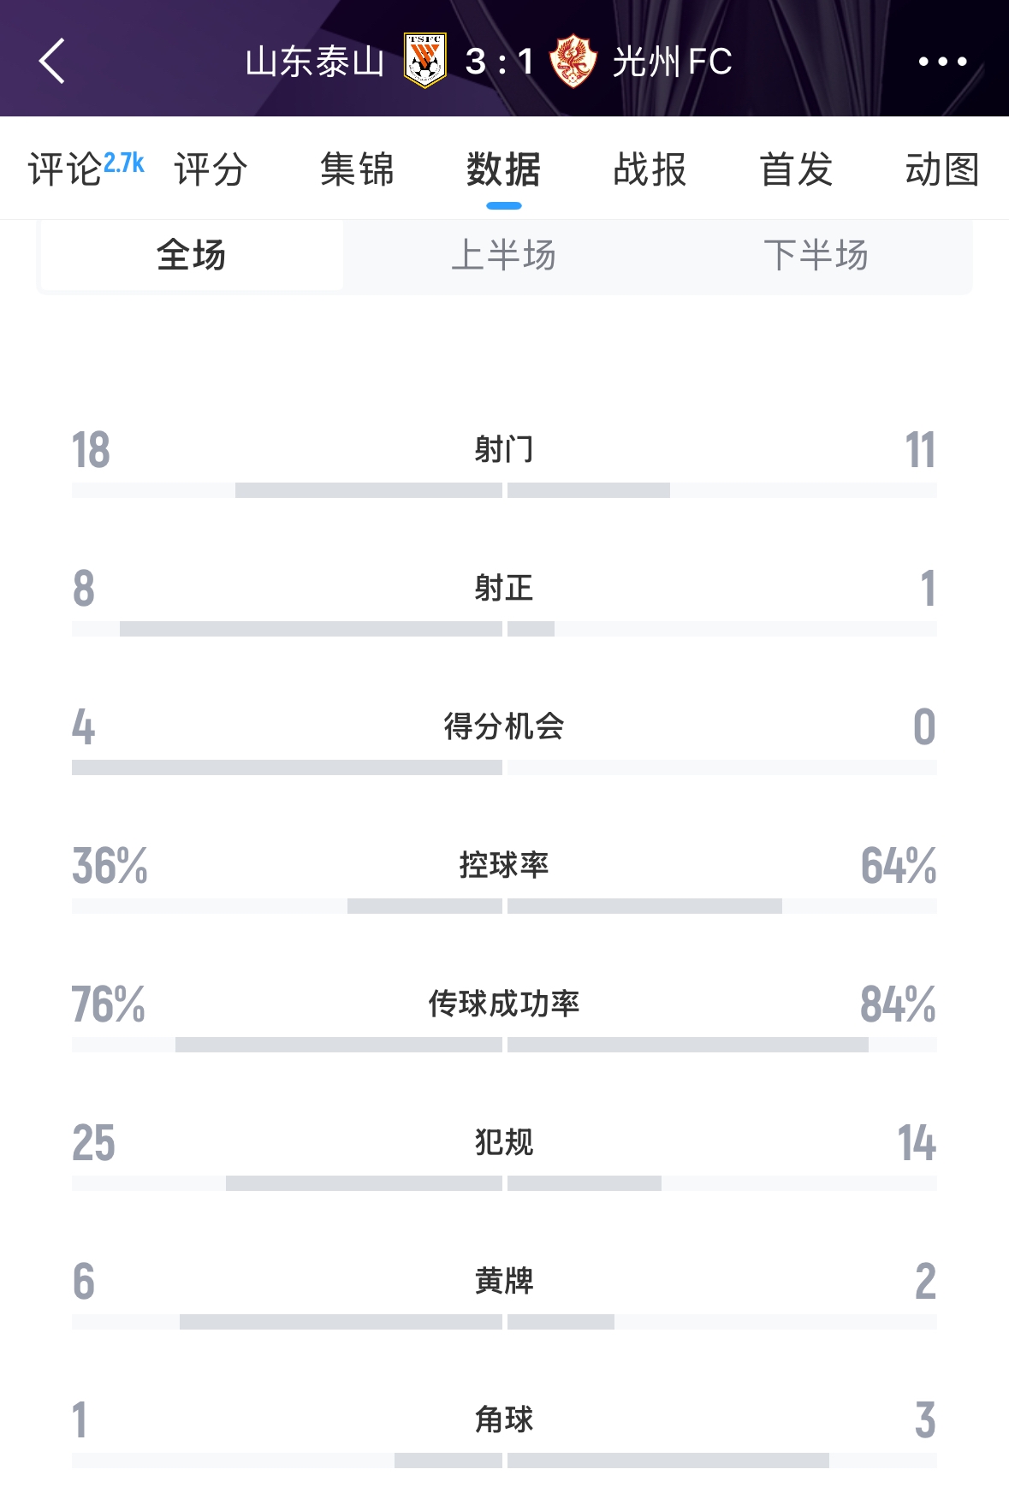1009x1499 pixels.
Task: Click the 2.7k comment count badge
Action: click(123, 161)
